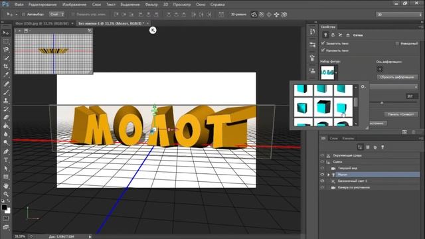The height and width of the screenshot is (239, 425).
Task: Select the Path Selection tool
Action: point(6,168)
